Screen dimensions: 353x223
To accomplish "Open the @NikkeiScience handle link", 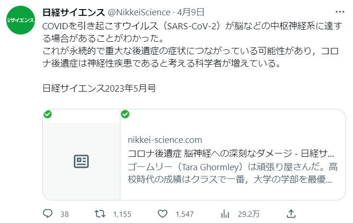I will point(139,12).
